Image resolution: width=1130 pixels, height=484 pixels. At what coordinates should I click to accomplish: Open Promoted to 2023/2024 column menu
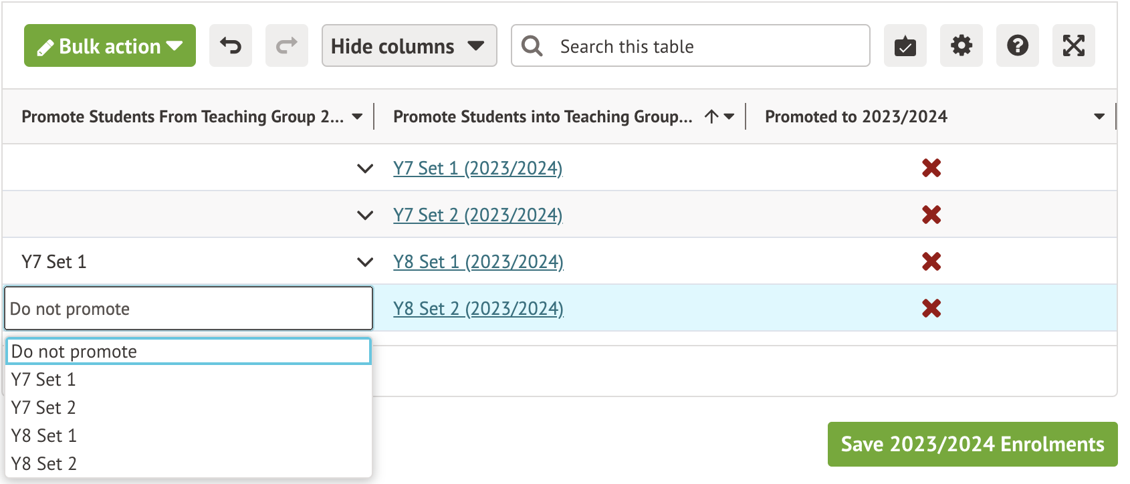pyautogui.click(x=1099, y=117)
